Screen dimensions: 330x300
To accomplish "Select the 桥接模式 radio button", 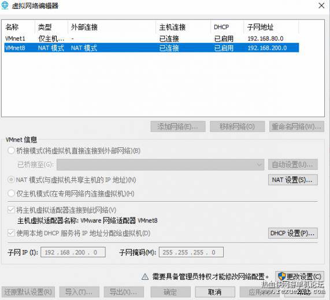I will [11, 150].
